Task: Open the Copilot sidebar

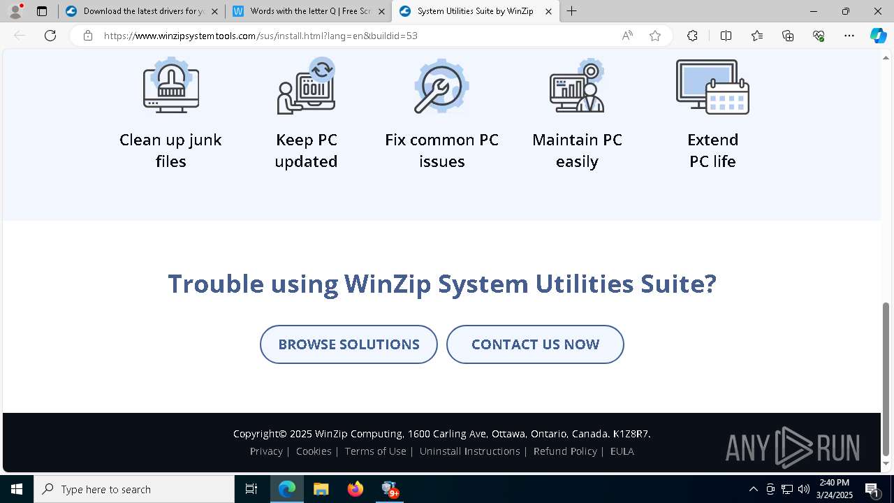Action: coord(878,36)
